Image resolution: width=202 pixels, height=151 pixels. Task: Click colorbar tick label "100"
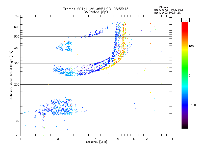coord(191,46)
